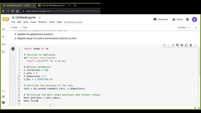The height and width of the screenshot is (113, 201).
Task: Click line 'n_iterations = 100'
Action: point(36,70)
